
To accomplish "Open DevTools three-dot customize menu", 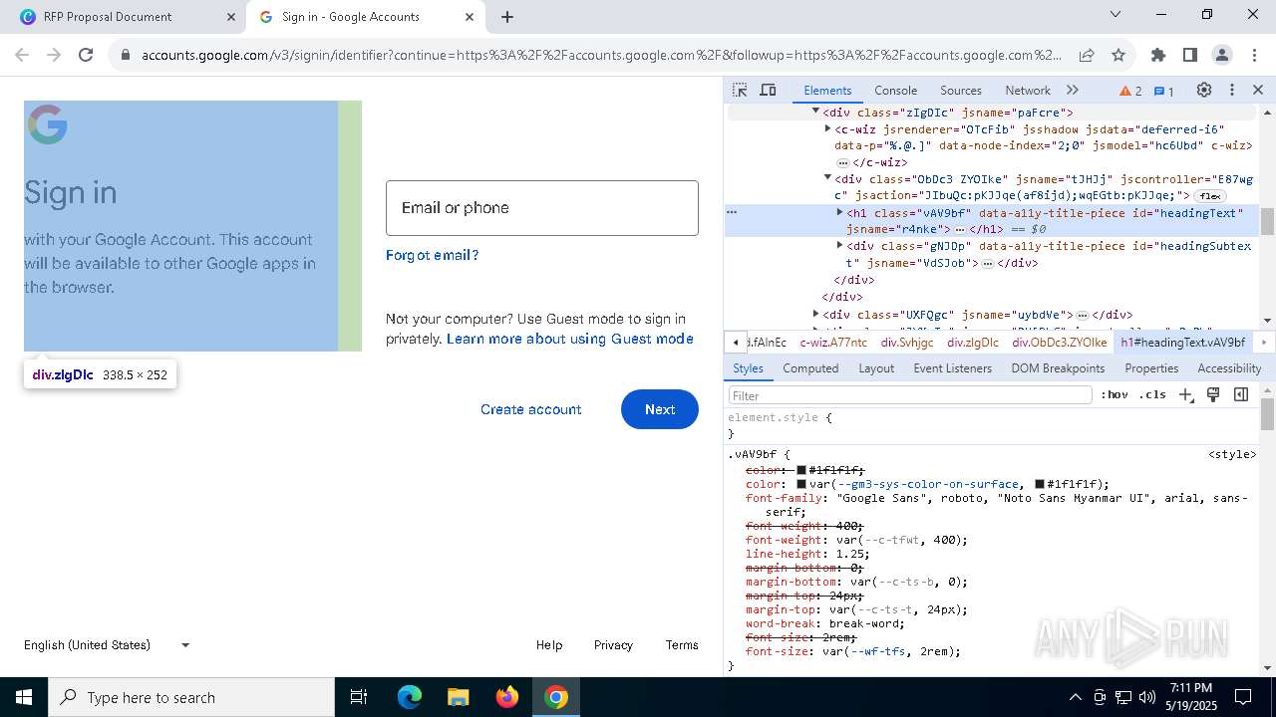I will 1232,90.
